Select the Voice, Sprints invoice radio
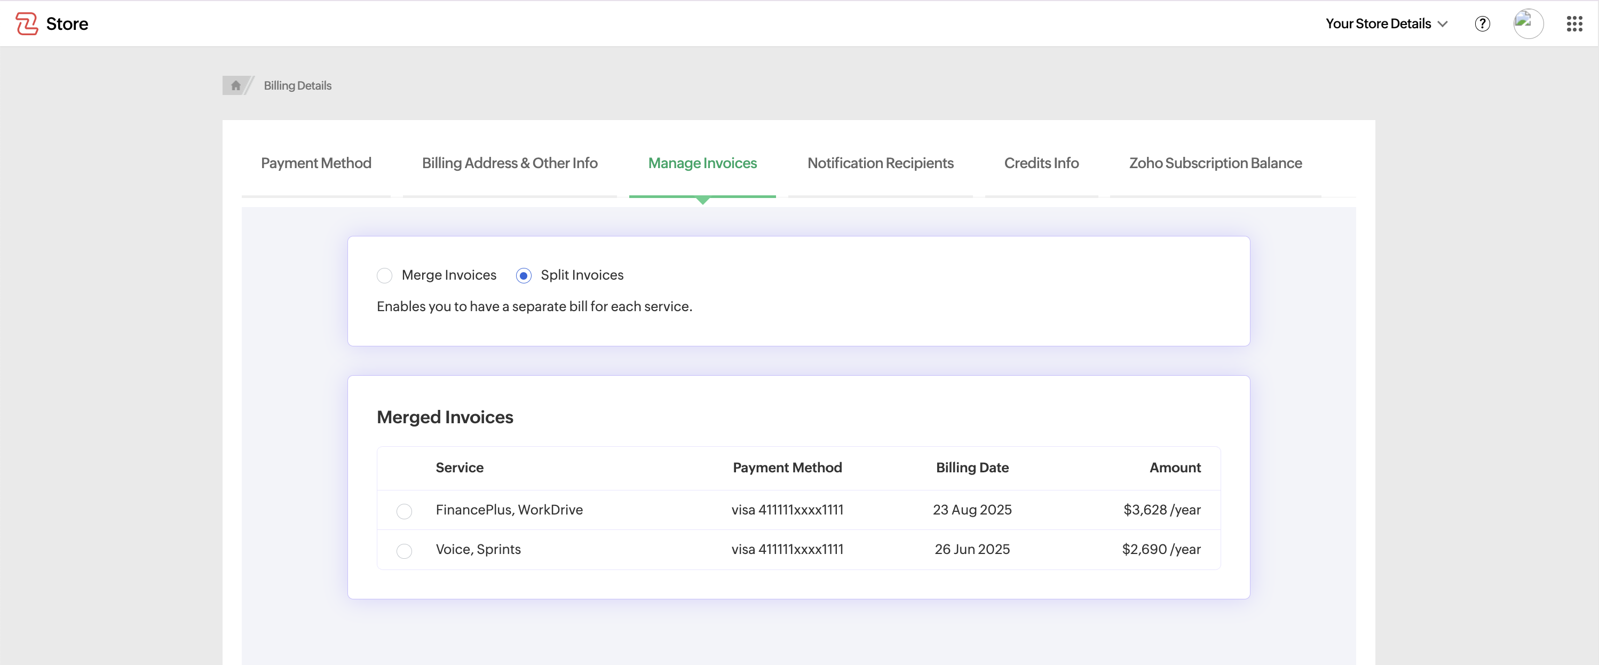Viewport: 1599px width, 665px height. pos(404,551)
